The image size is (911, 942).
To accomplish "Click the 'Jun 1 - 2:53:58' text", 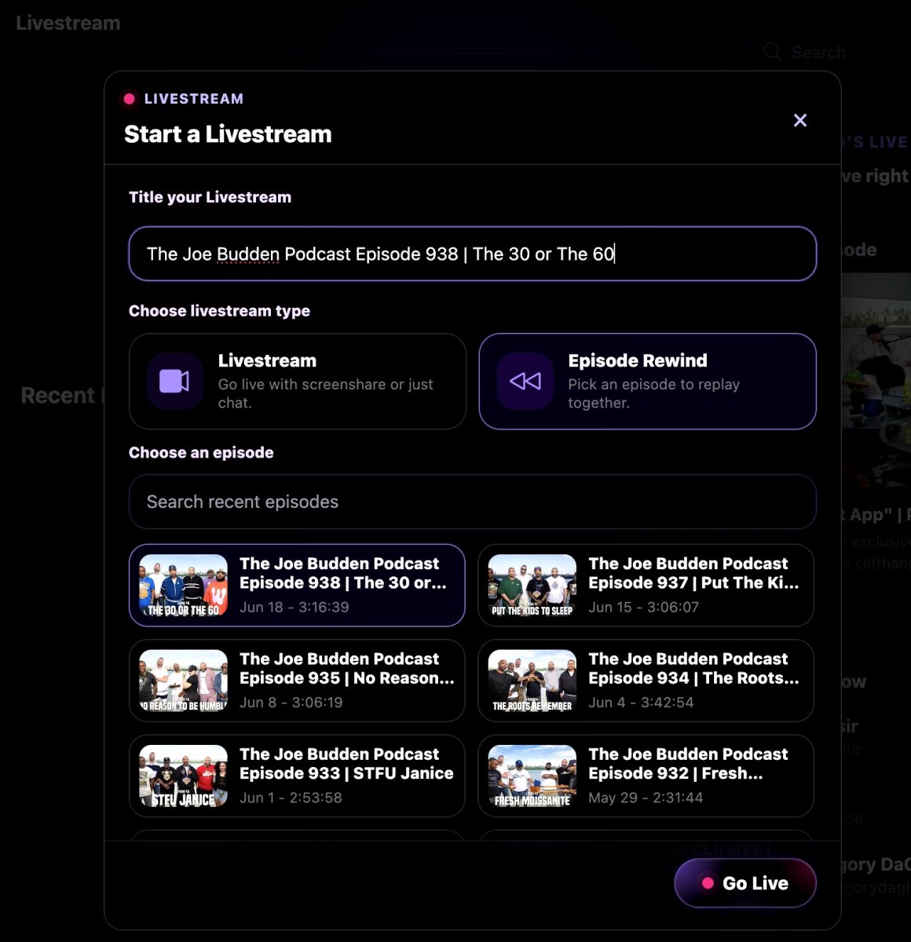I will coord(291,797).
